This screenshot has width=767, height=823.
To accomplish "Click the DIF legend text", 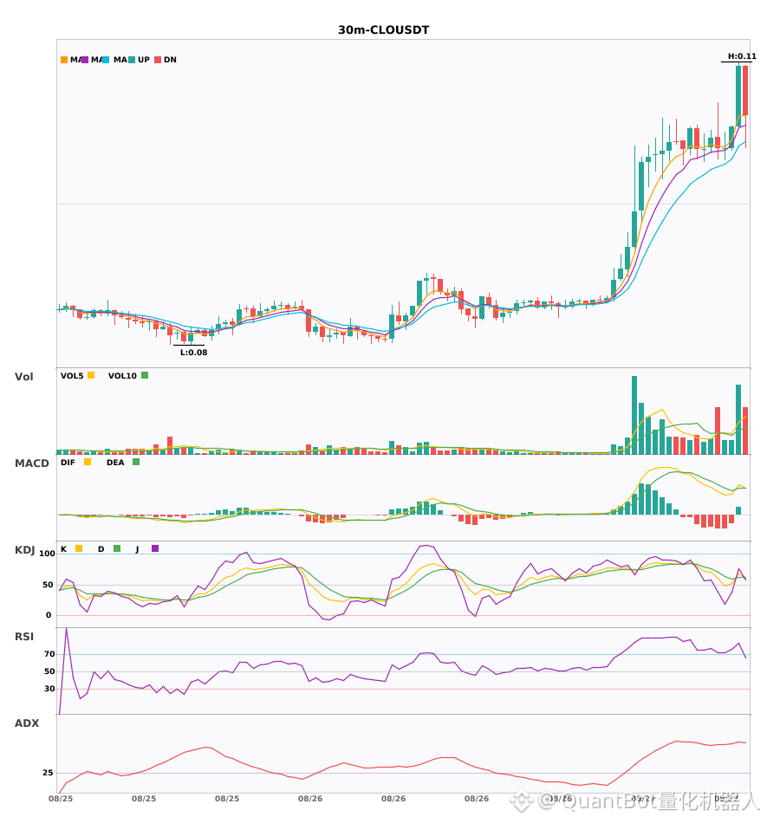I will click(x=68, y=463).
